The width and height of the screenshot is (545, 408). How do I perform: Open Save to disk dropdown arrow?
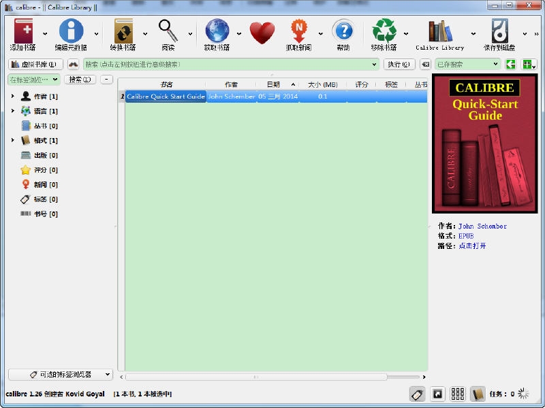[525, 33]
